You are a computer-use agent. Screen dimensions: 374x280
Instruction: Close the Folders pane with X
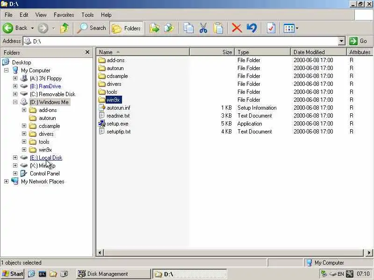tap(87, 52)
